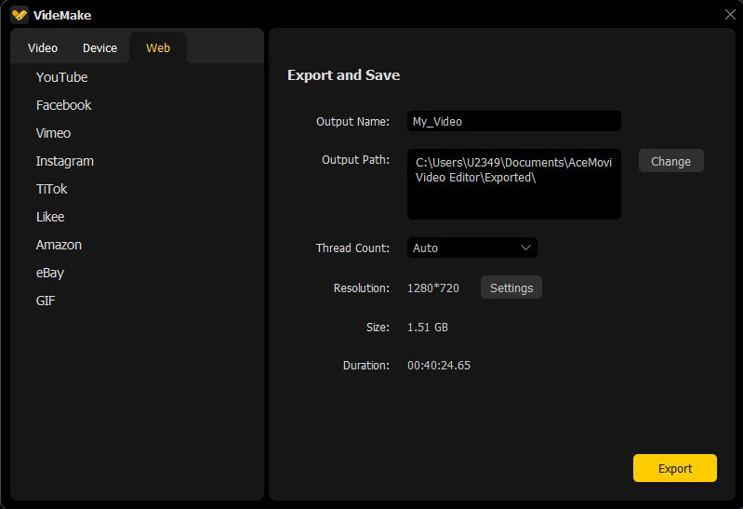This screenshot has width=743, height=509.
Task: Change the output path
Action: click(x=671, y=161)
